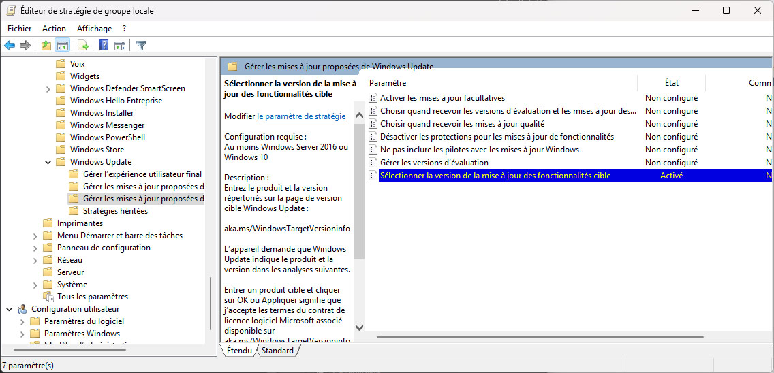Click the up one level folder icon
Viewport: 774px width, 373px height.
pyautogui.click(x=46, y=46)
